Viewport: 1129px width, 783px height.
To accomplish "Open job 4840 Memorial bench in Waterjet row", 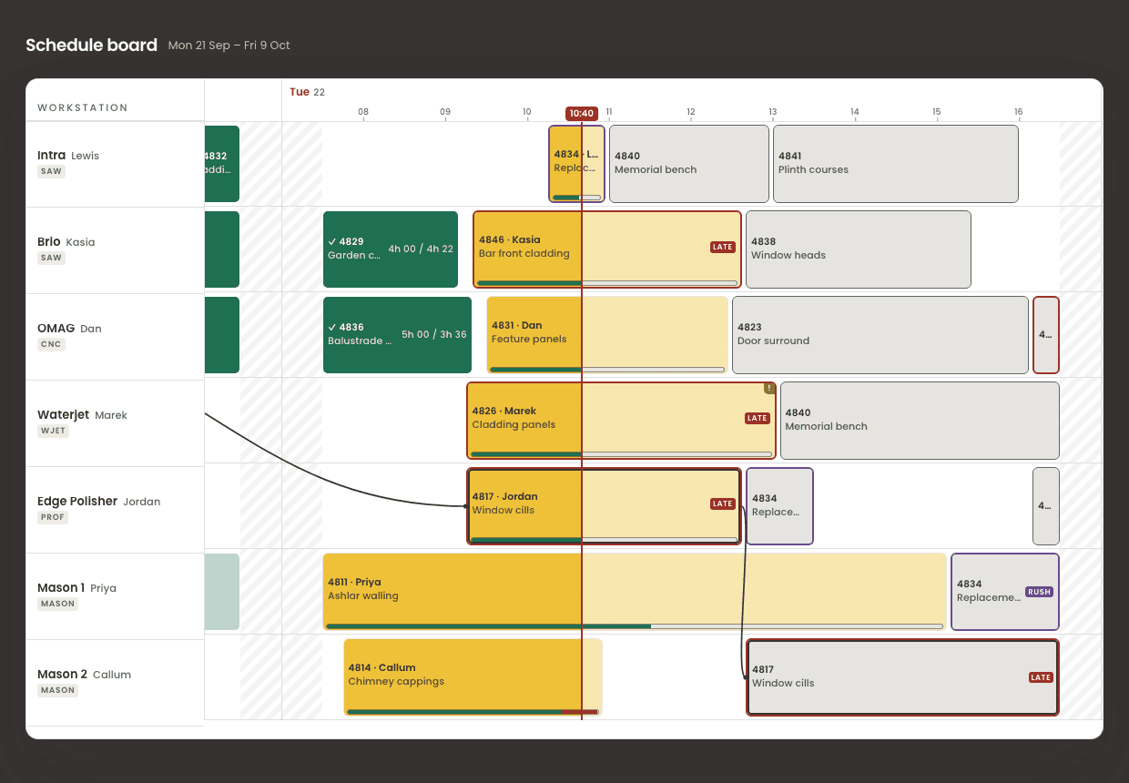I will 920,421.
